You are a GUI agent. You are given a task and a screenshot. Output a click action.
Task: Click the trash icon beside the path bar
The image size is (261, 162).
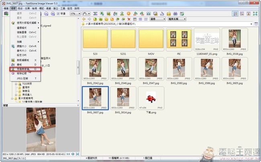[256, 24]
